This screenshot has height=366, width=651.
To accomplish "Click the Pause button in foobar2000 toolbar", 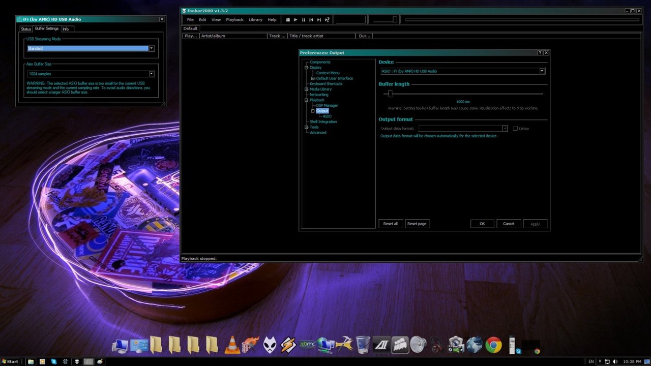I will (304, 20).
